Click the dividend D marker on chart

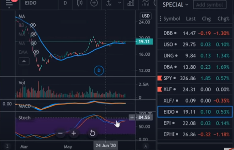99,70
